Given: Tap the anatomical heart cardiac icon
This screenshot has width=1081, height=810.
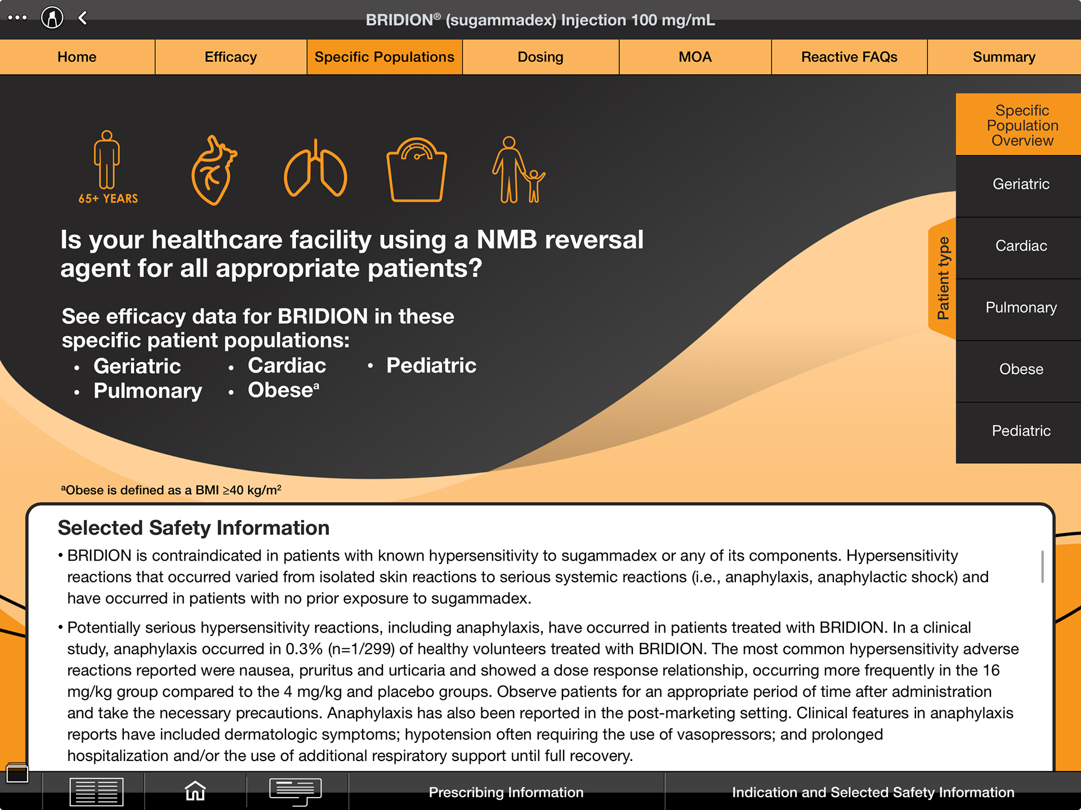Looking at the screenshot, I should (214, 169).
